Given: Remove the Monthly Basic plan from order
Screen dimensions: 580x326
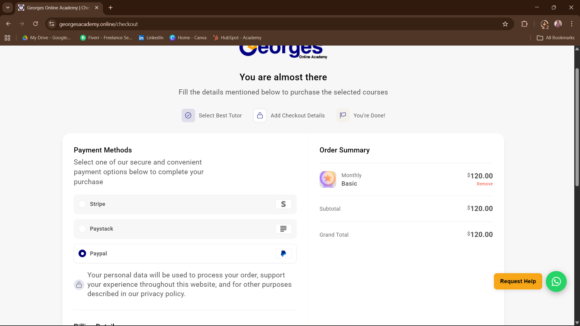Looking at the screenshot, I should point(485,184).
